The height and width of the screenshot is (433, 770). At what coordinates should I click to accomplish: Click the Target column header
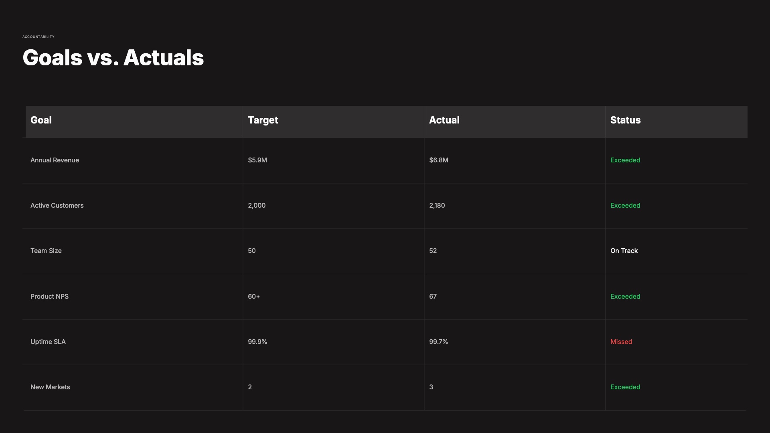[263, 120]
